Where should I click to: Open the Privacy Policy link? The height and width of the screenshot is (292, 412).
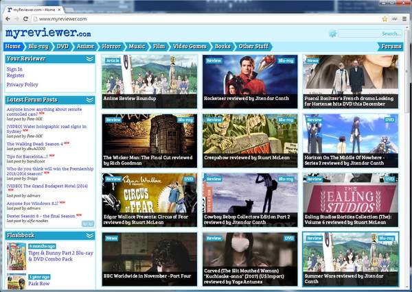tap(23, 84)
